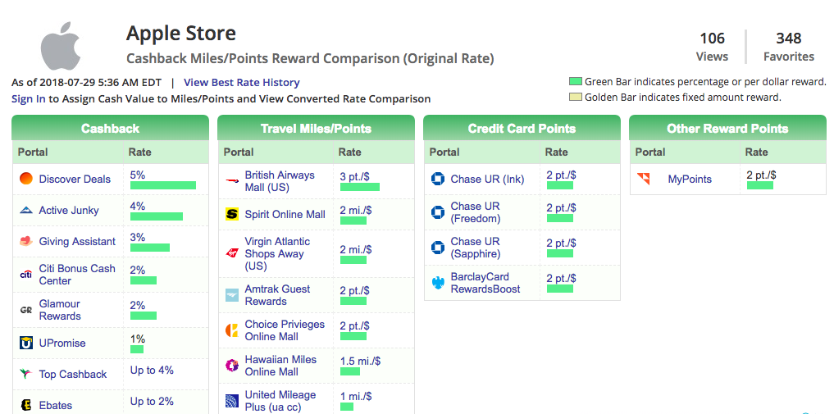Image resolution: width=834 pixels, height=414 pixels.
Task: Click the Active Junky portal icon
Action: click(x=26, y=211)
